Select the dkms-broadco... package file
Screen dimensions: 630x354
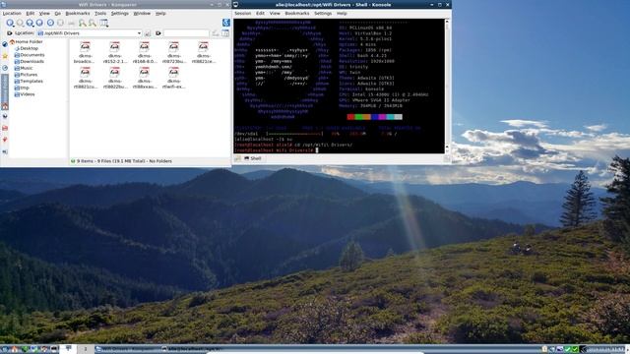[86, 53]
